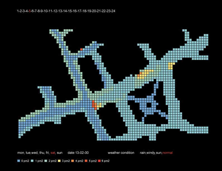Pick hour 21 in the hour sequence
Screen dimensions: 222x171
tap(99, 11)
